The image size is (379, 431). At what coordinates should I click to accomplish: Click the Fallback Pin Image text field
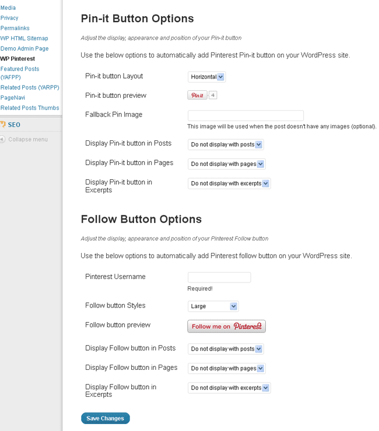(x=245, y=115)
